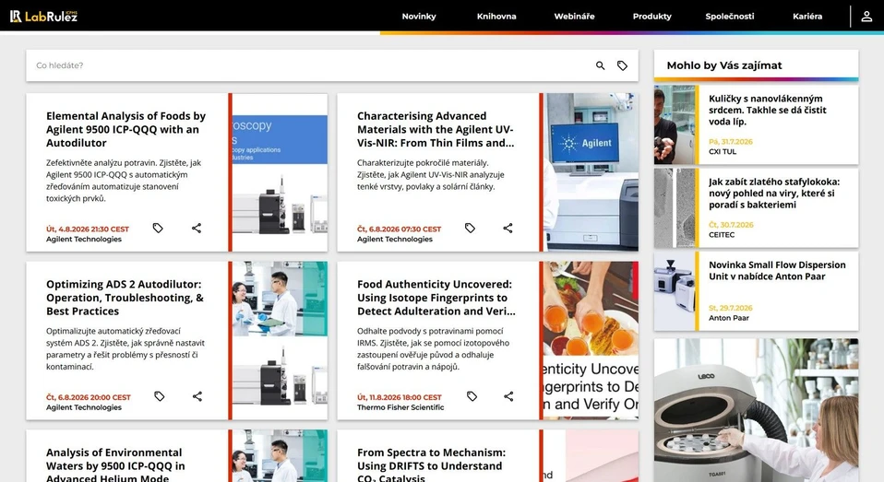The width and height of the screenshot is (884, 482).
Task: Click the Anton Paar instrument thumbnail
Action: (675, 291)
